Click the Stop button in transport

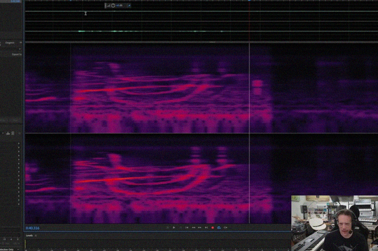click(x=168, y=228)
